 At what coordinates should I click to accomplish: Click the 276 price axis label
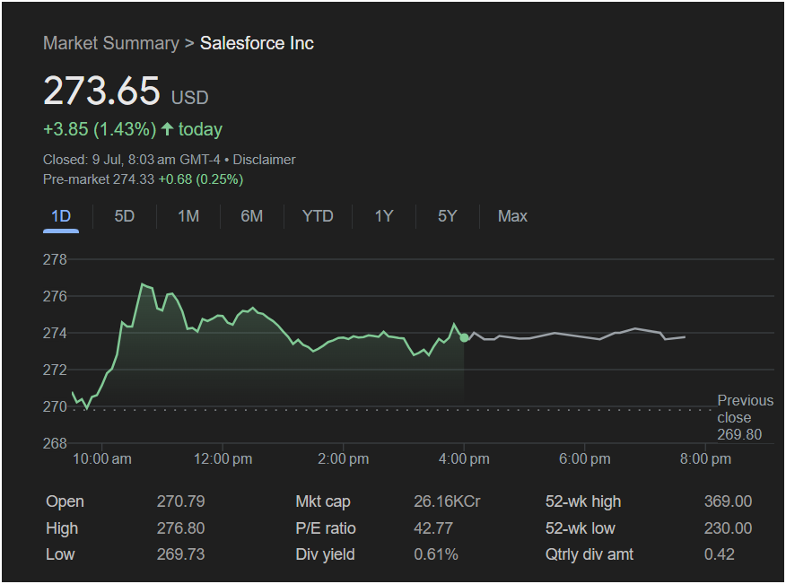tap(55, 296)
